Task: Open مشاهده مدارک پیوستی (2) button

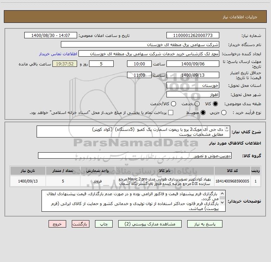Action: [150, 224]
